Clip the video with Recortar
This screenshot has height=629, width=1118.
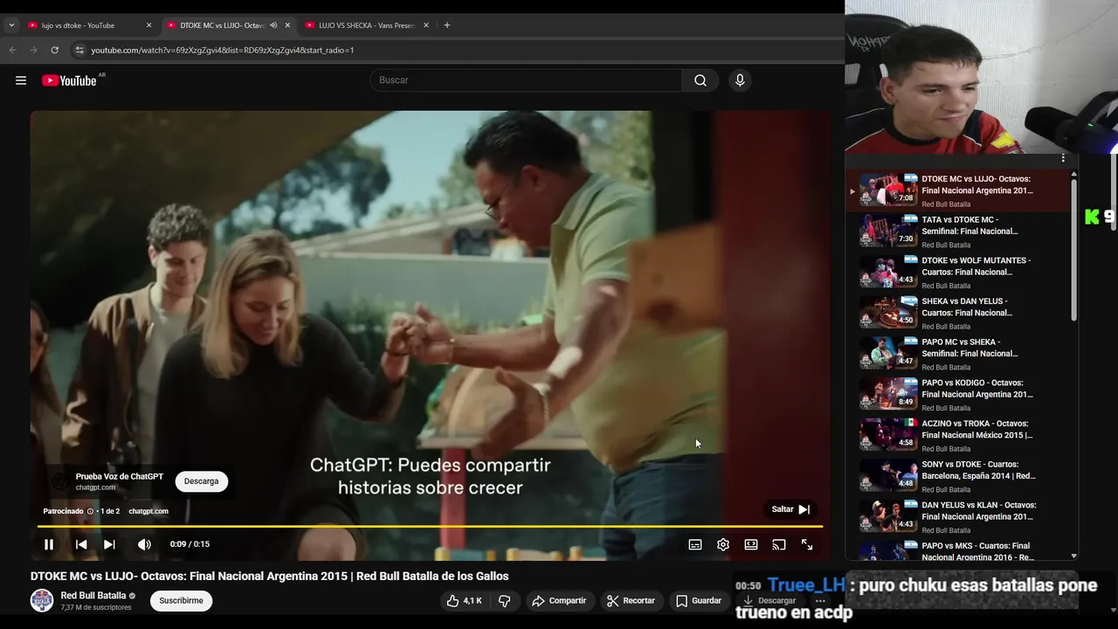tap(631, 601)
